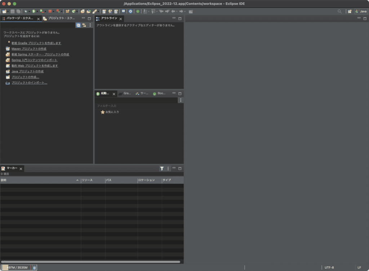This screenshot has width=369, height=271.
Task: Click the Debug bug icon in toolbar
Action: (x=25, y=12)
